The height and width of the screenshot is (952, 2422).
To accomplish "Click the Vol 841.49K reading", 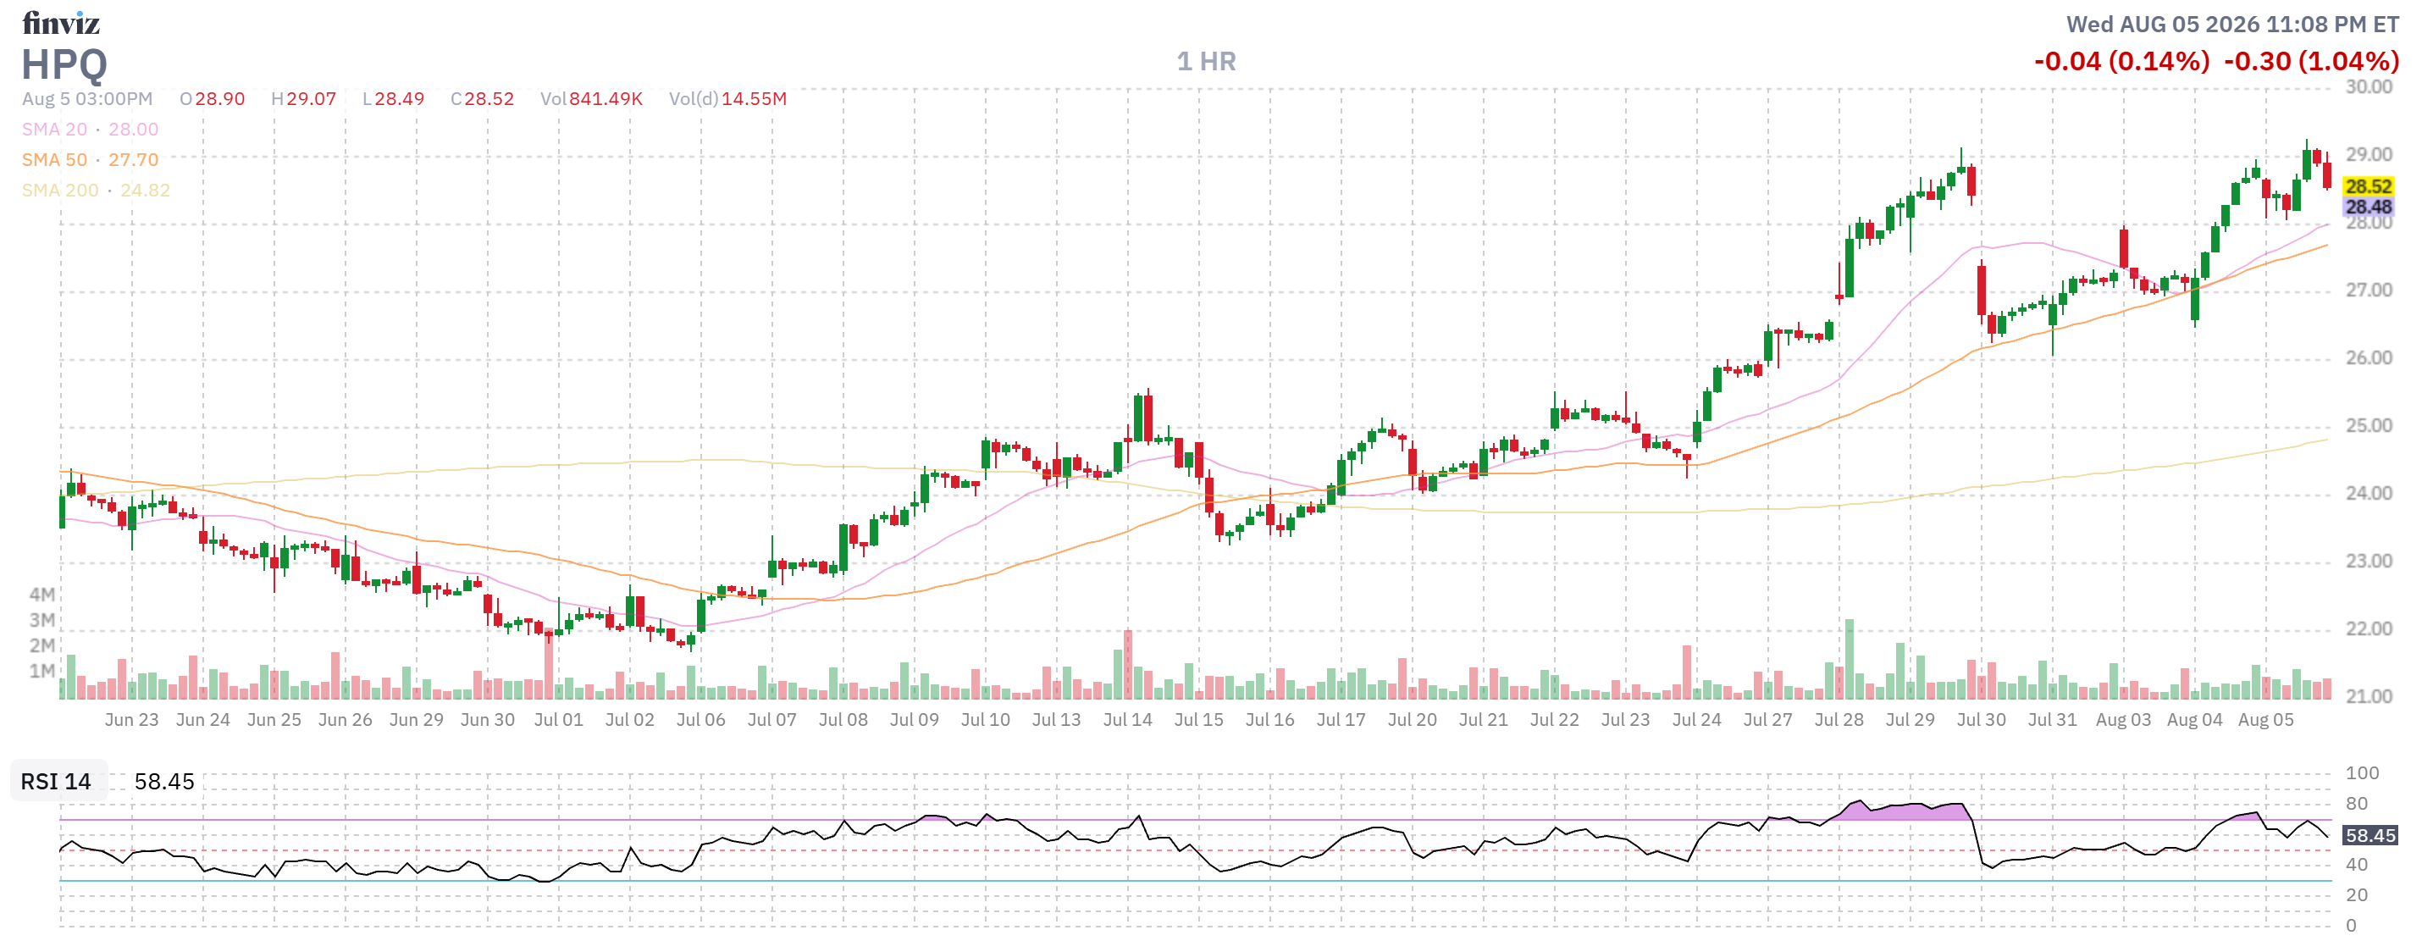I will [591, 99].
